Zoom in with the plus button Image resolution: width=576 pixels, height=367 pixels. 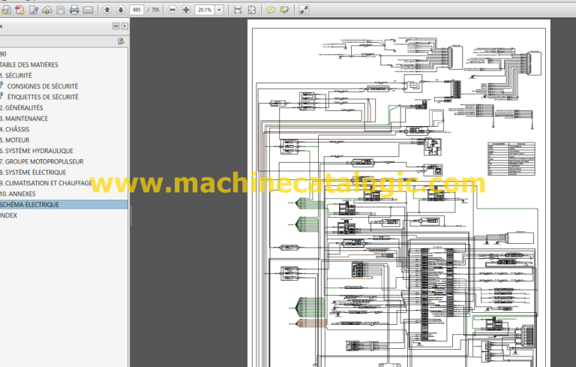coord(186,10)
